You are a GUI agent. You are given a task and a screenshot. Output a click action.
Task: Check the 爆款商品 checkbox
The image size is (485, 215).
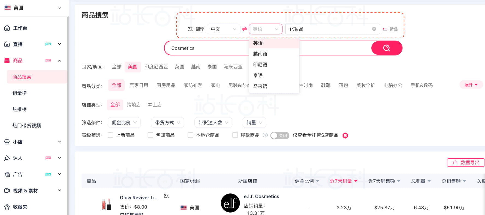coord(235,135)
